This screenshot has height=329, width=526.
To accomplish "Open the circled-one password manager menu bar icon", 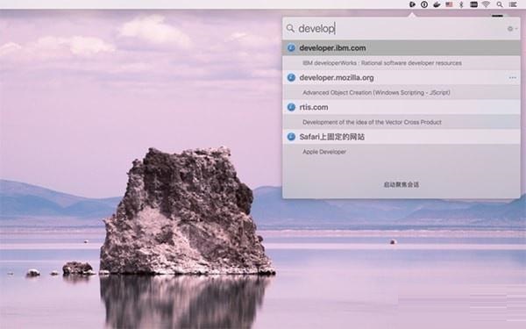I will [x=424, y=4].
